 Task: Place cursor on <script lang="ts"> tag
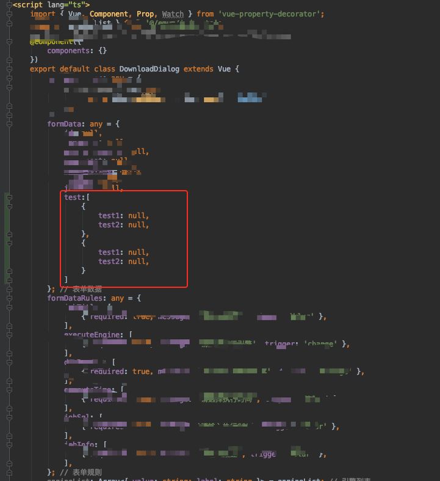pyautogui.click(x=51, y=5)
